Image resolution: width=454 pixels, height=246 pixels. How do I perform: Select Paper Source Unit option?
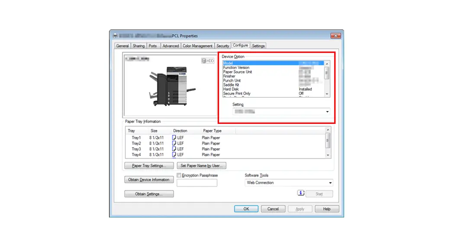[x=274, y=71]
